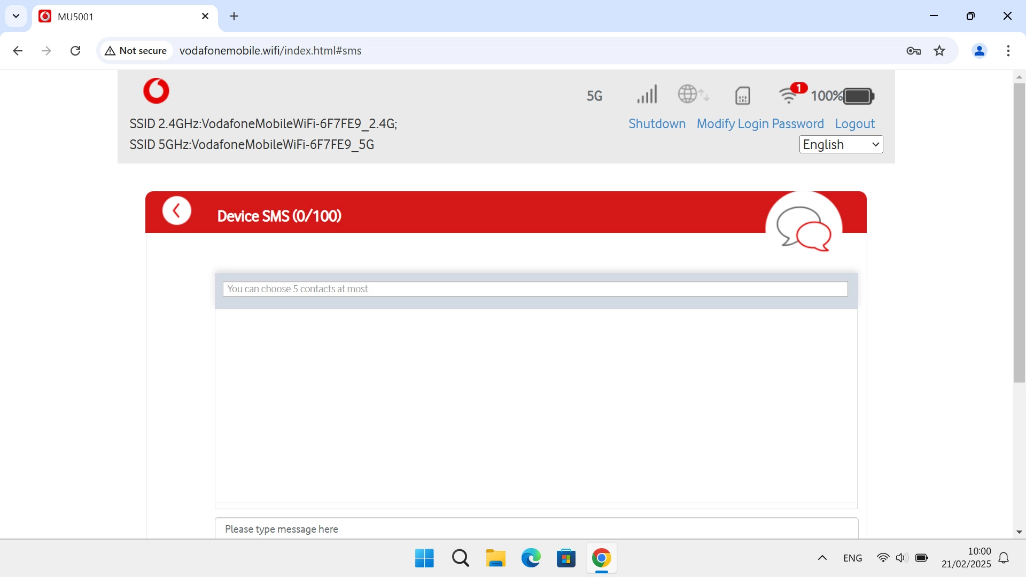1026x577 pixels.
Task: Click the contacts selection field
Action: point(535,288)
